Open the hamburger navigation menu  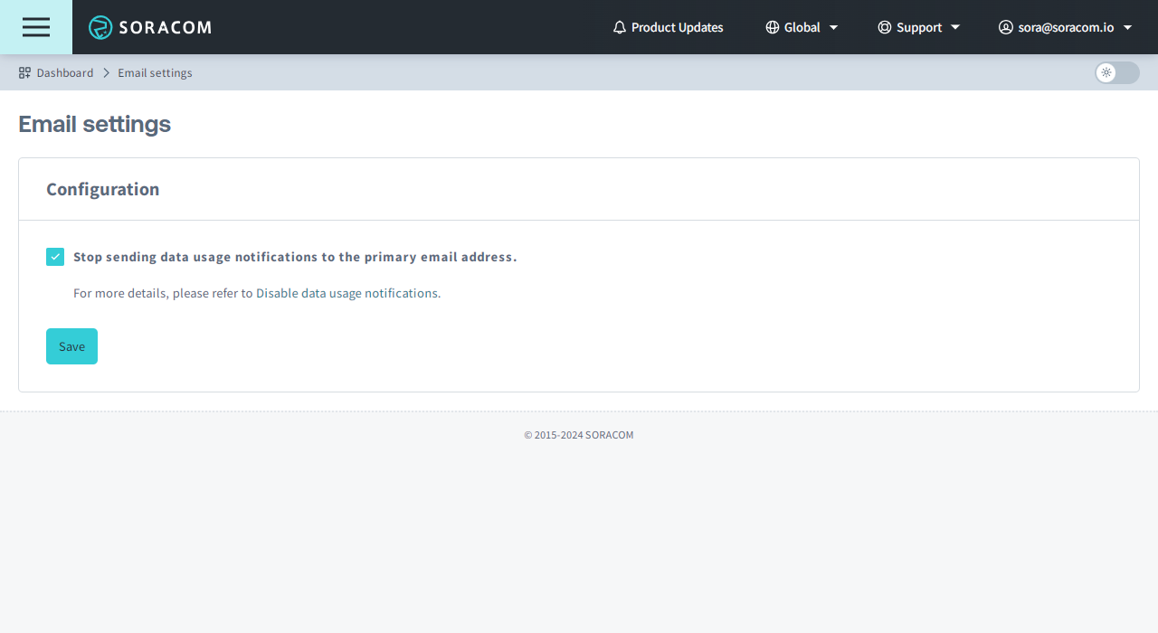(36, 27)
